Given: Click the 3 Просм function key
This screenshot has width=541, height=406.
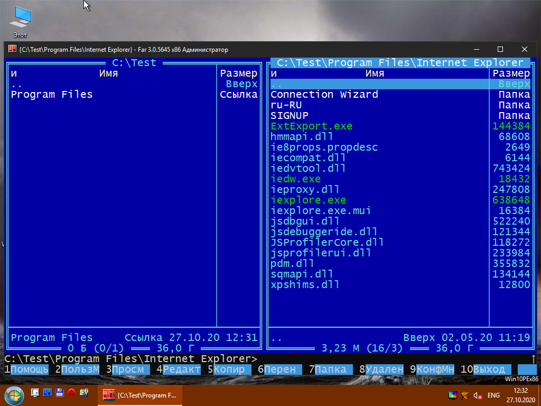Looking at the screenshot, I should point(128,370).
